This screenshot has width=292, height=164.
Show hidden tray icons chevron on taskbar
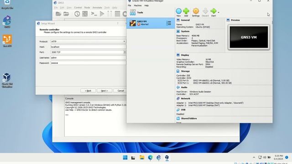[x=254, y=158]
